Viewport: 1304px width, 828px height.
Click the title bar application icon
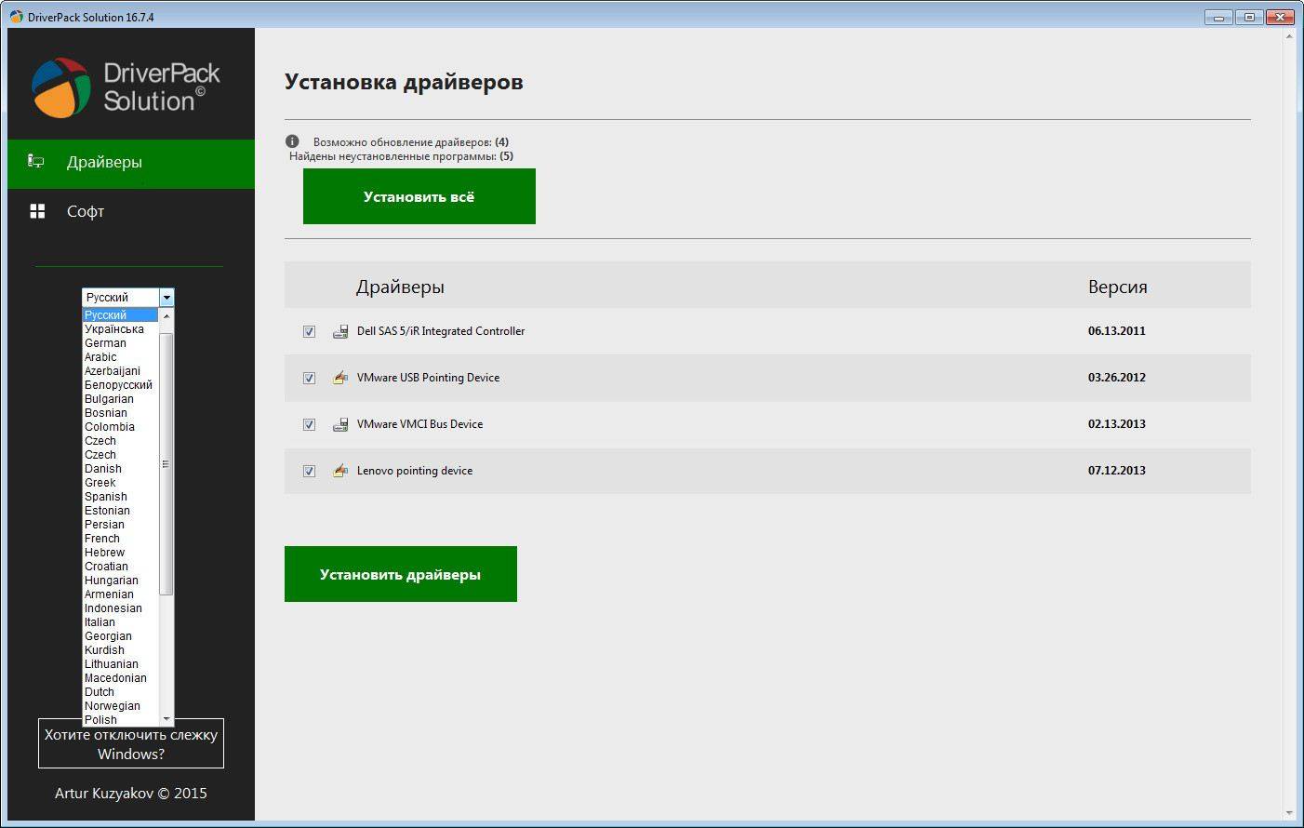click(x=17, y=17)
